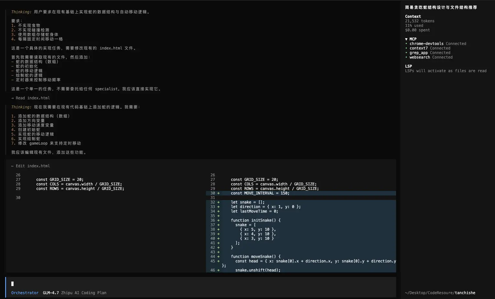
Task: Open the Read index.html tool call
Action: [33, 98]
